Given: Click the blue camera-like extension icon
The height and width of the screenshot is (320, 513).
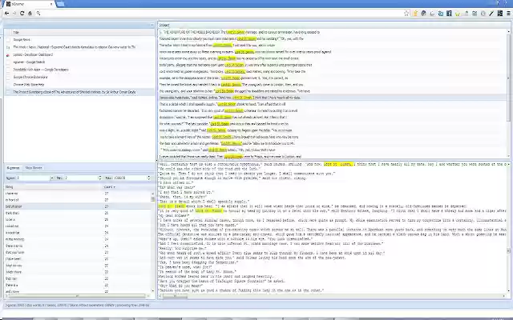Looking at the screenshot, I should tap(440, 14).
